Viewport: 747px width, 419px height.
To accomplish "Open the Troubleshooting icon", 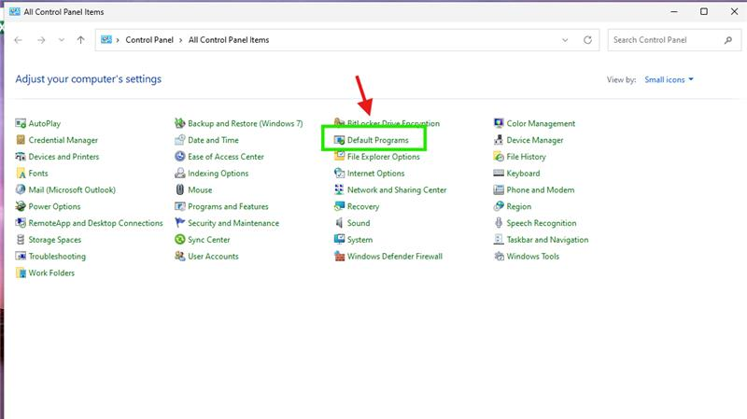I will [21, 257].
